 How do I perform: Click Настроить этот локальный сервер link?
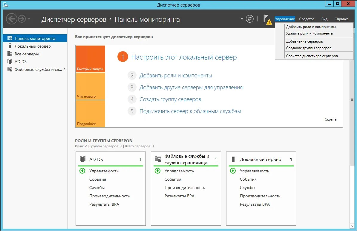(184, 57)
